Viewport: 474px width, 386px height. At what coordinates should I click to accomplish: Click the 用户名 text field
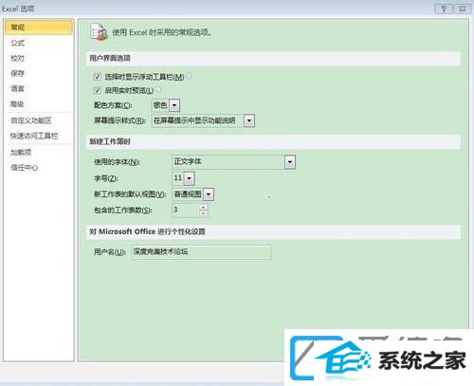(x=201, y=252)
